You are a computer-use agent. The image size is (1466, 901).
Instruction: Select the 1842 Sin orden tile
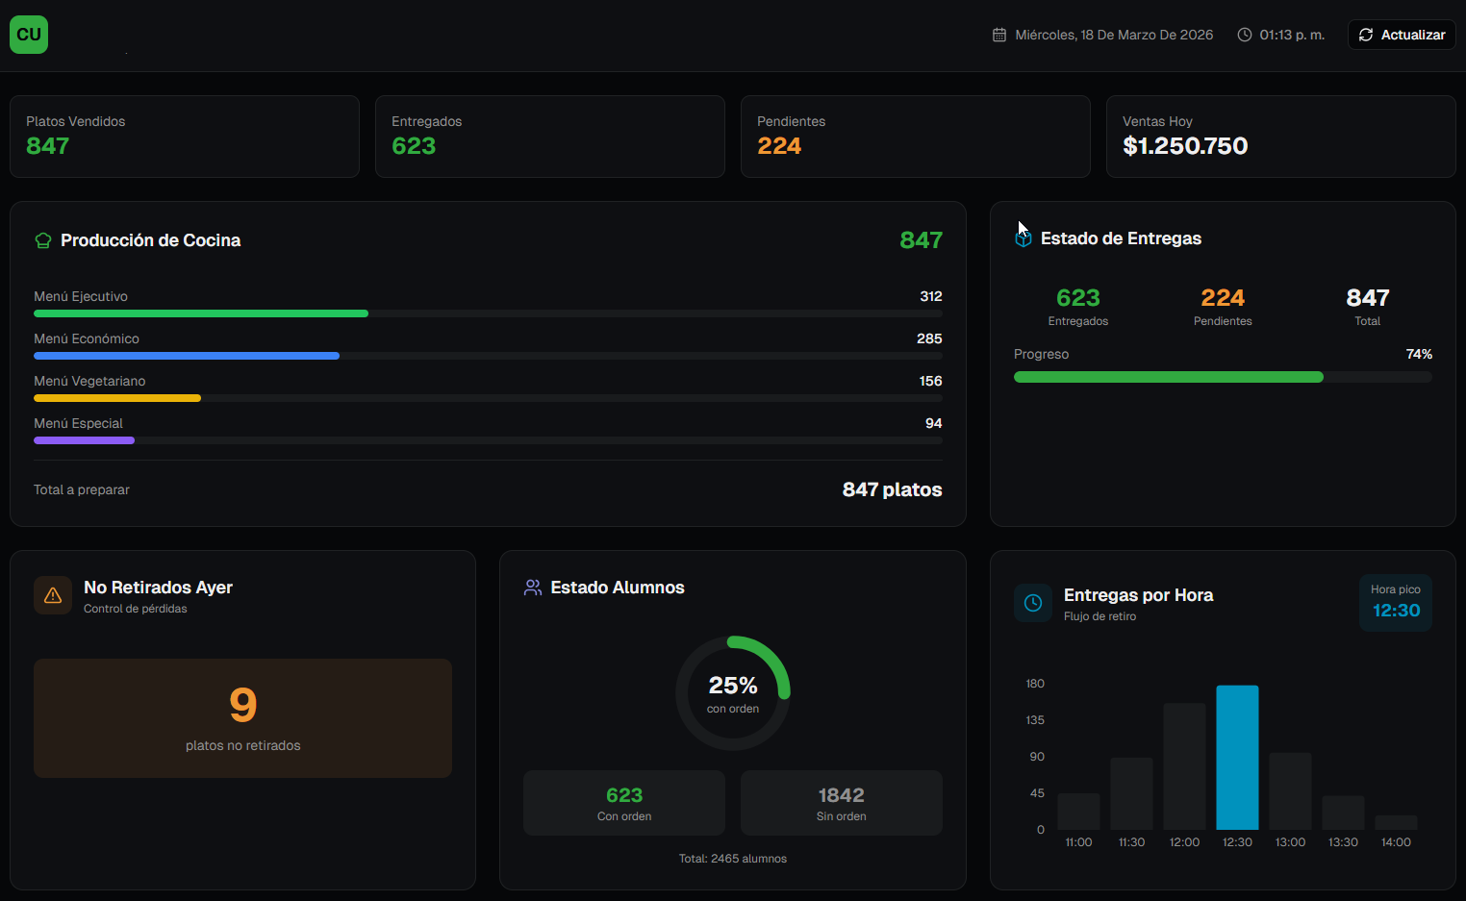[842, 803]
